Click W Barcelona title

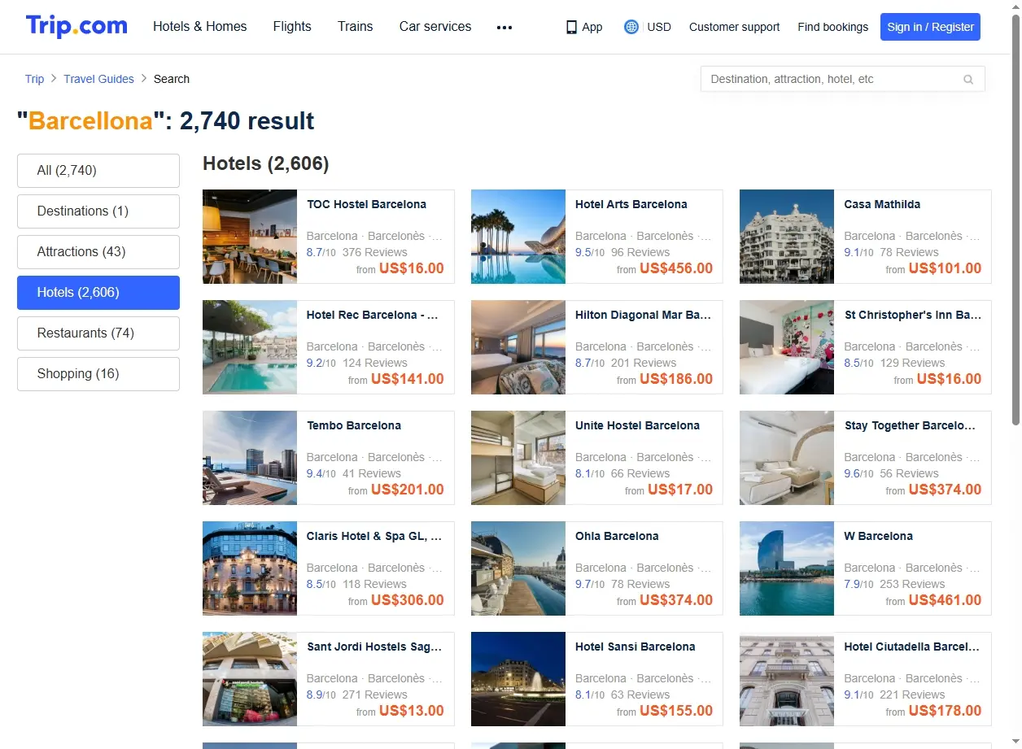(879, 536)
